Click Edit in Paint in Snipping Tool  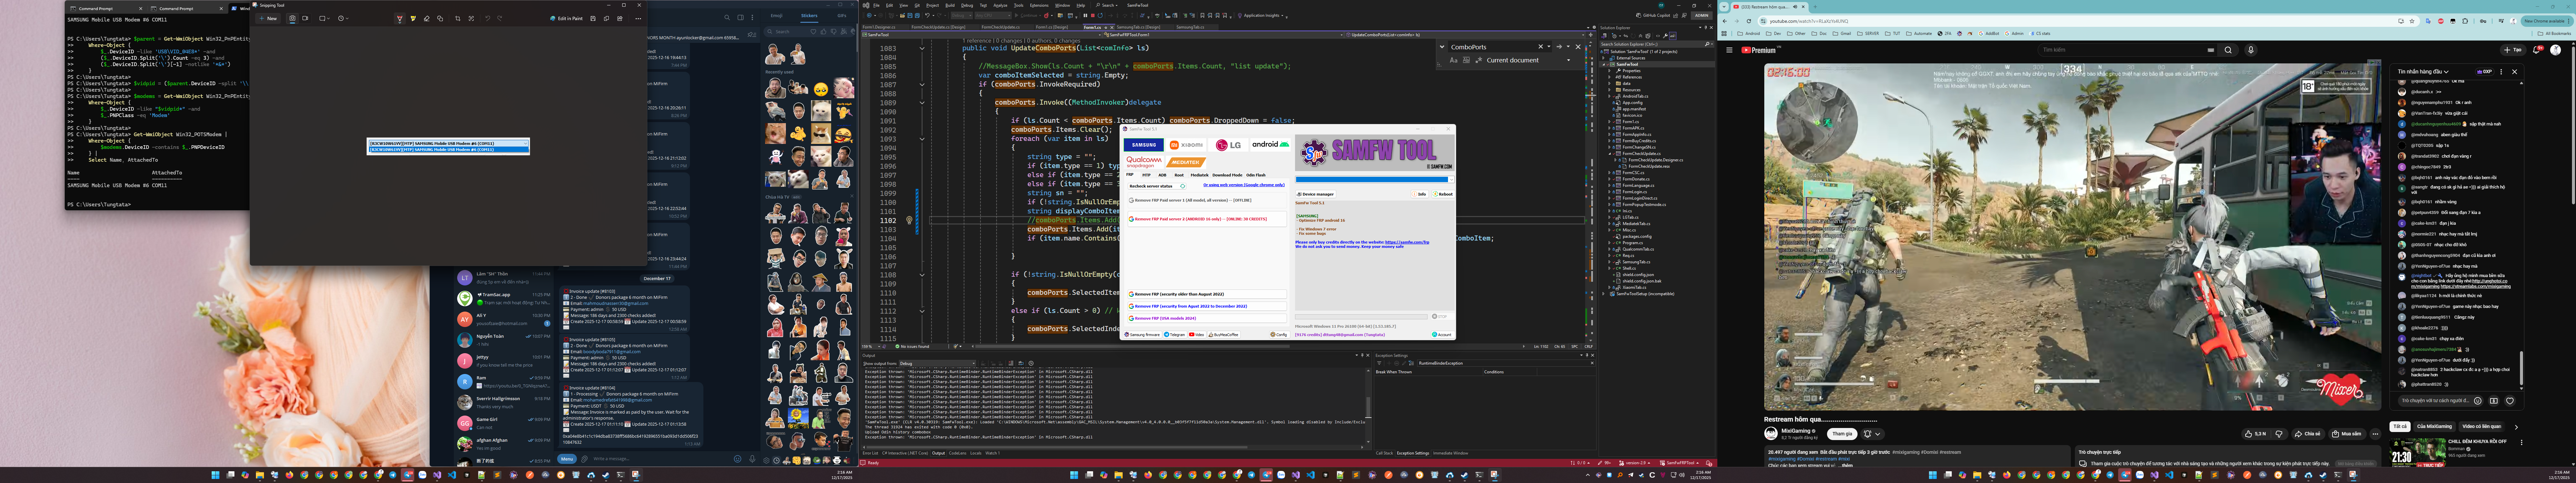tap(567, 18)
